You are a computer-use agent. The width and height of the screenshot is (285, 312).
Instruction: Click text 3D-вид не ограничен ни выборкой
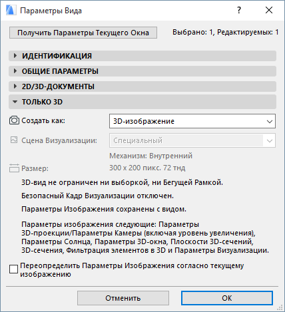[85, 182]
